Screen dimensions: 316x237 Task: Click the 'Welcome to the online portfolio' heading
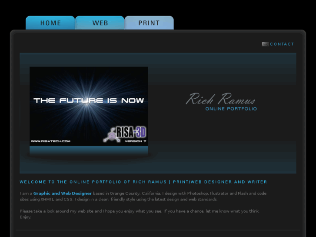click(143, 182)
